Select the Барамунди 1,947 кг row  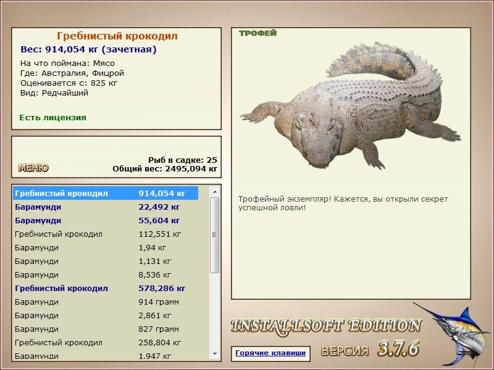[106, 356]
